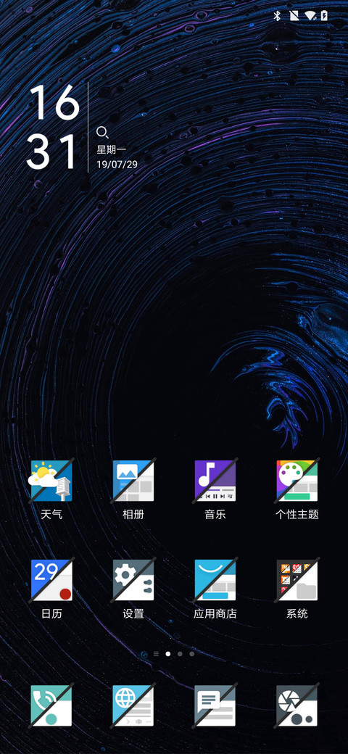Launch the browser globe icon in dock

tap(133, 706)
